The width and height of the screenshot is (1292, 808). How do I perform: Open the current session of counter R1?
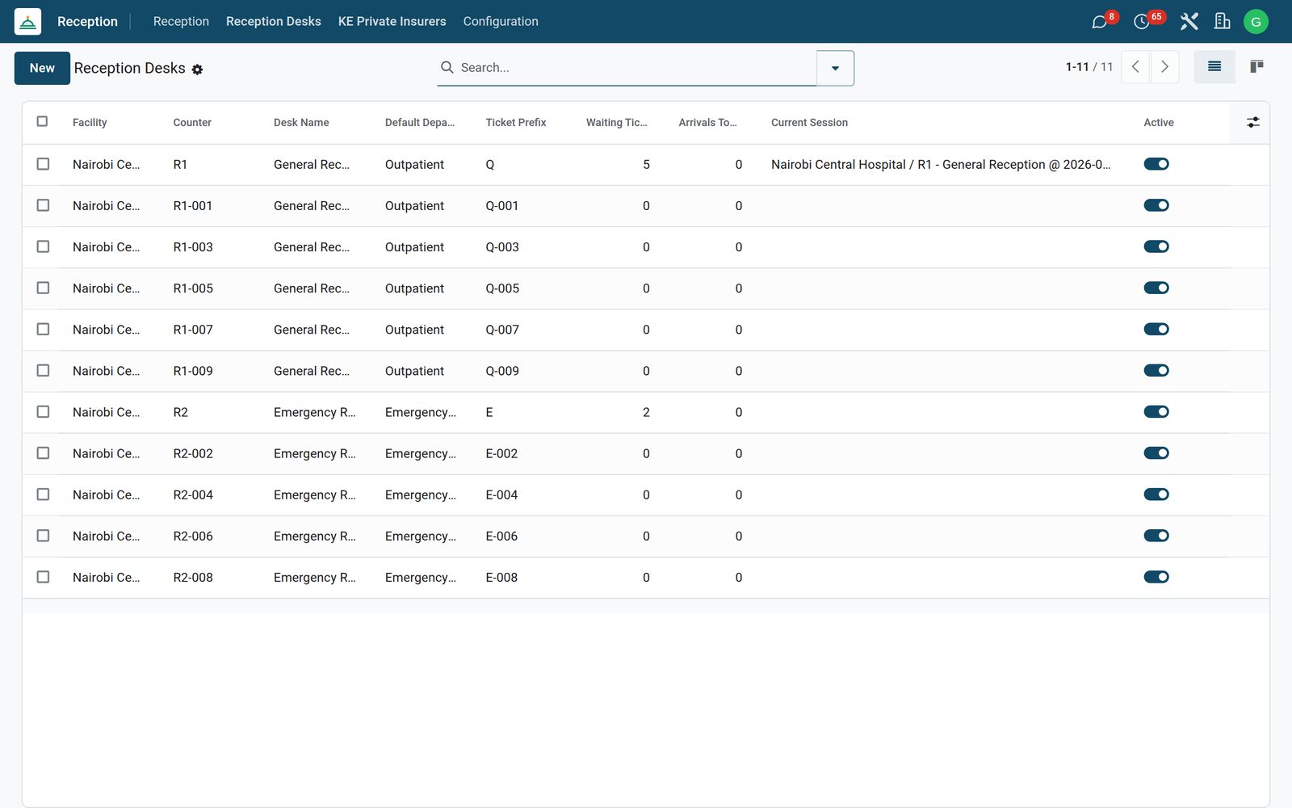click(x=941, y=165)
